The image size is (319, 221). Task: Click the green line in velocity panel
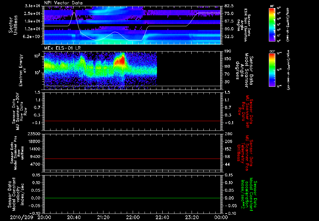tap(132, 198)
